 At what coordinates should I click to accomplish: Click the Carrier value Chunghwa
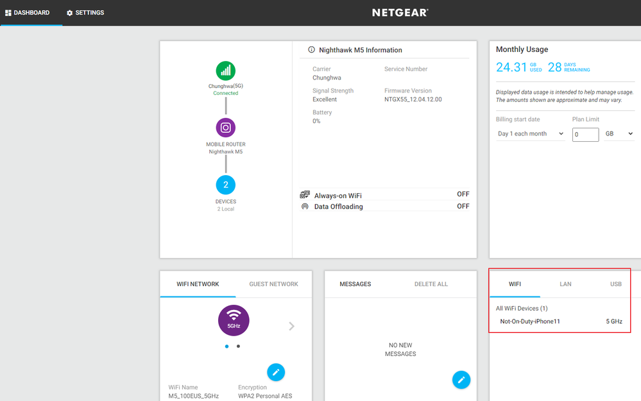point(327,78)
